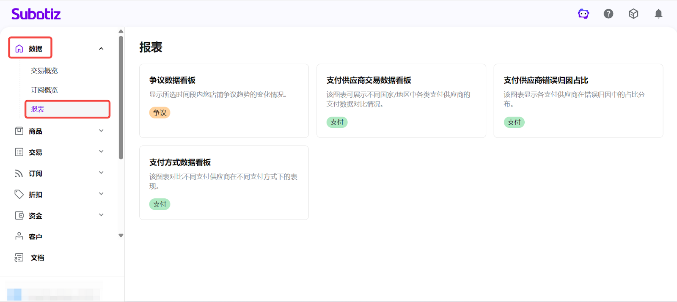Click the cube package icon
This screenshot has height=302, width=677.
(x=633, y=14)
